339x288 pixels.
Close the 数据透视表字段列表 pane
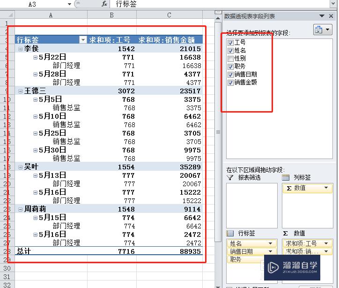tap(331, 16)
